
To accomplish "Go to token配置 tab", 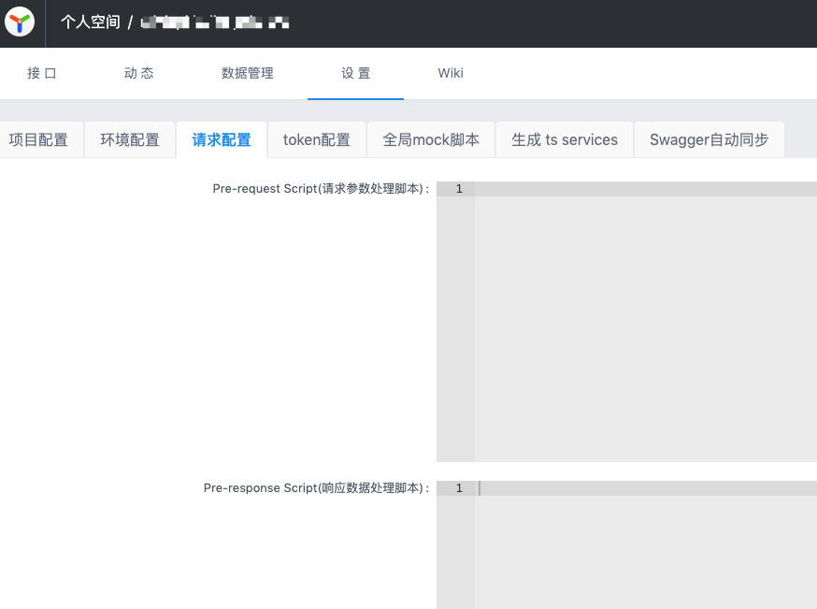I will click(317, 139).
